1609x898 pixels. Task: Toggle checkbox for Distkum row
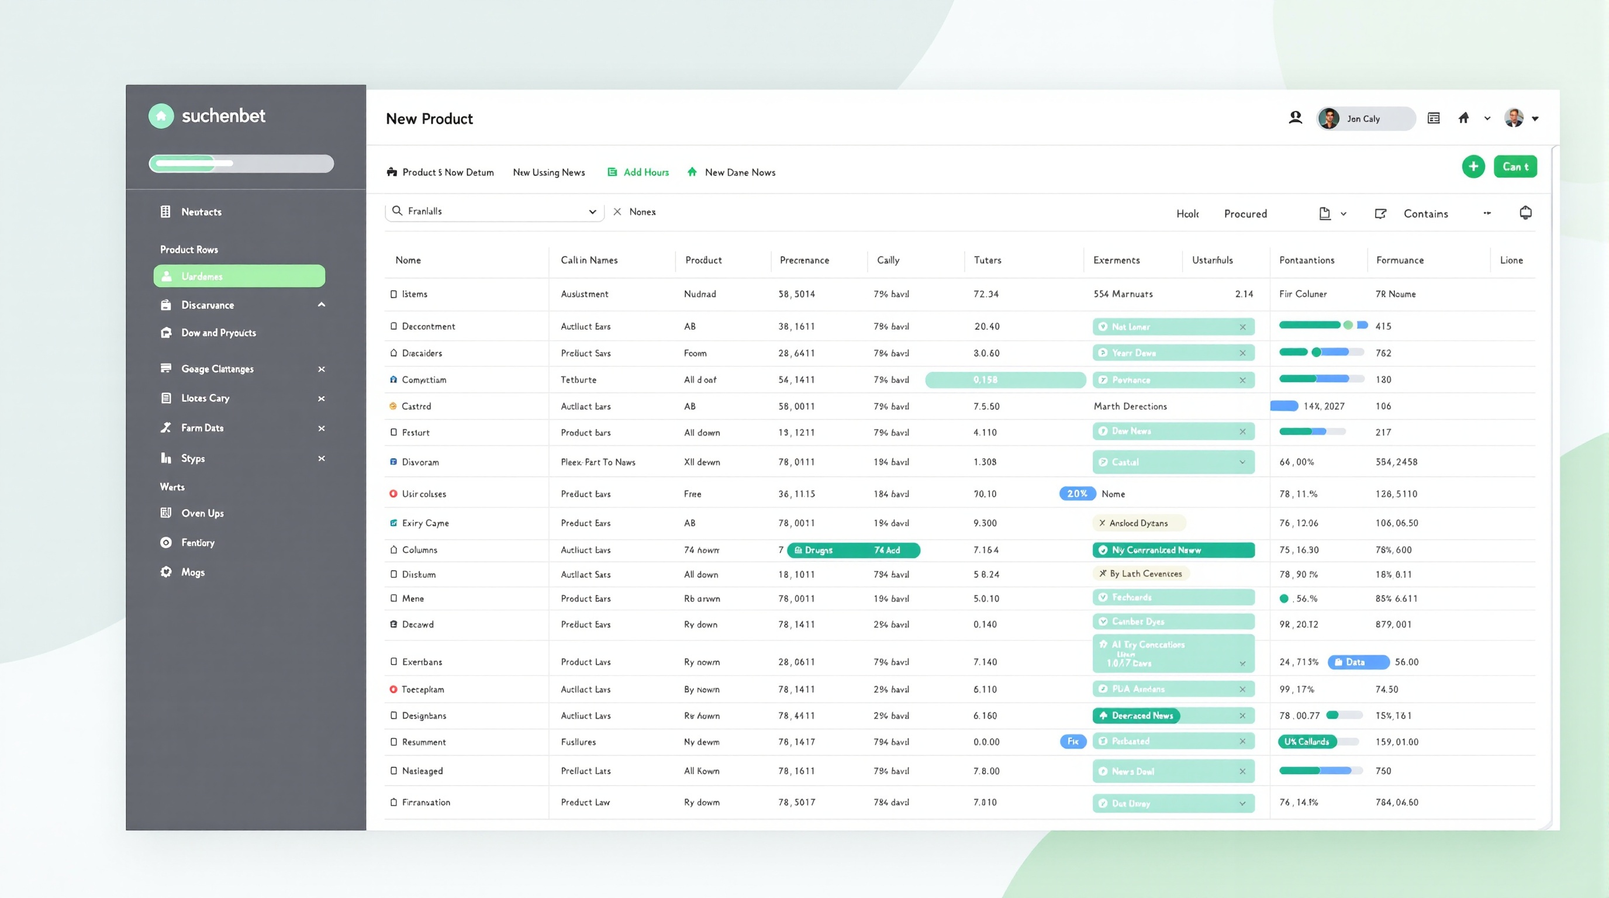coord(393,574)
